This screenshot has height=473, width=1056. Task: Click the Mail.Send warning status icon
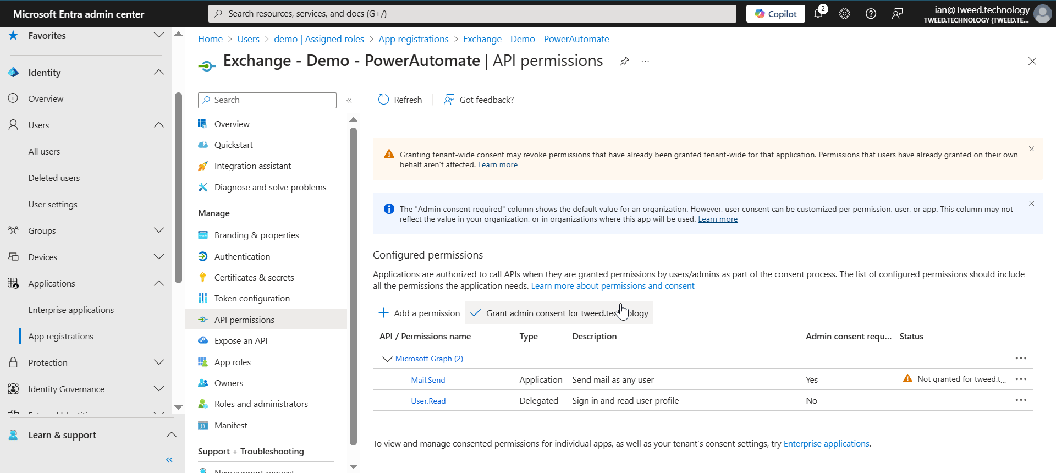908,378
